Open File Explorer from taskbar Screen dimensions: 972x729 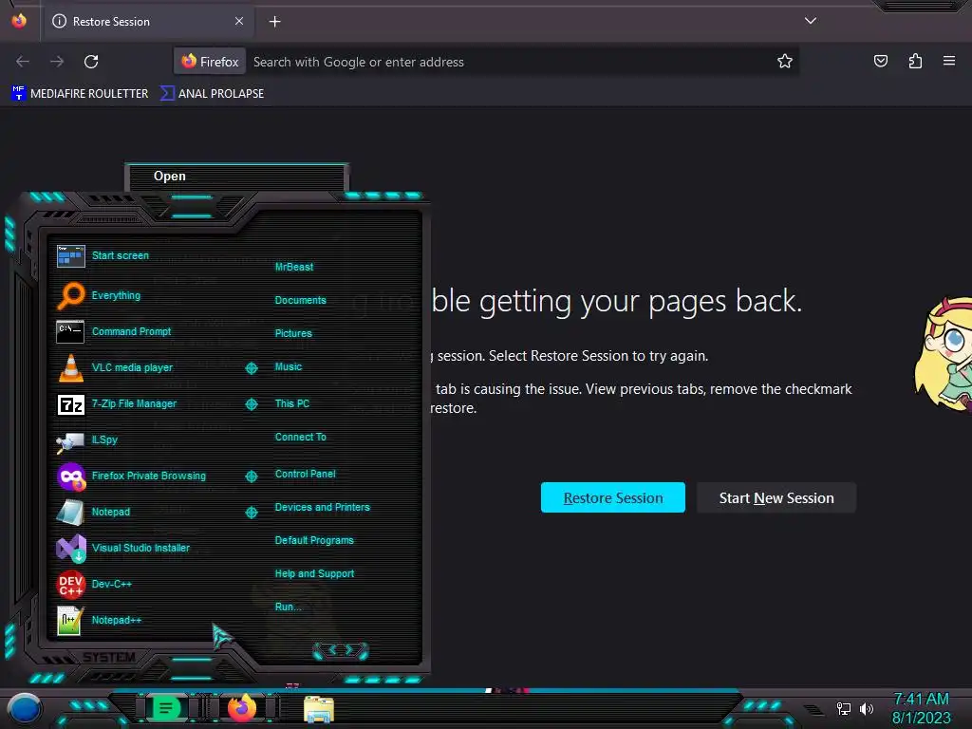[x=319, y=709]
